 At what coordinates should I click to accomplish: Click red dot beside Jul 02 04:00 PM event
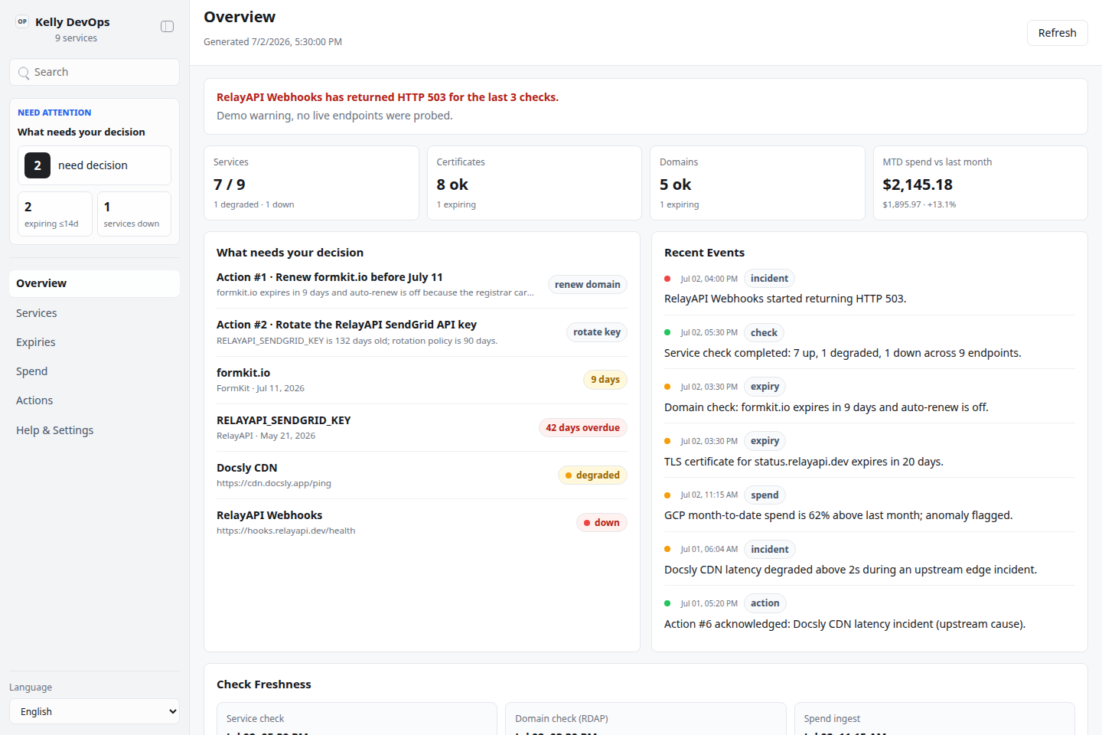[667, 279]
